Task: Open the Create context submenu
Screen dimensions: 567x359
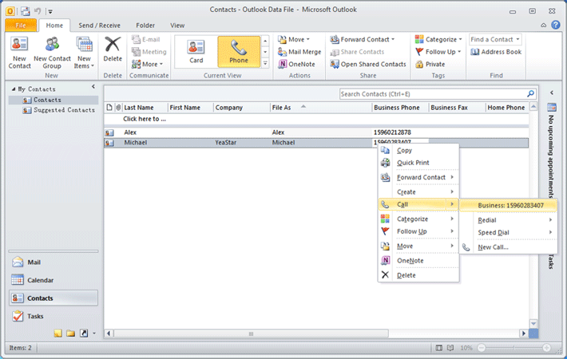Action: [418, 191]
